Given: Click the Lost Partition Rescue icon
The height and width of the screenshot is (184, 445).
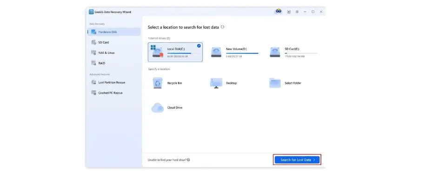Looking at the screenshot, I should click(x=93, y=82).
